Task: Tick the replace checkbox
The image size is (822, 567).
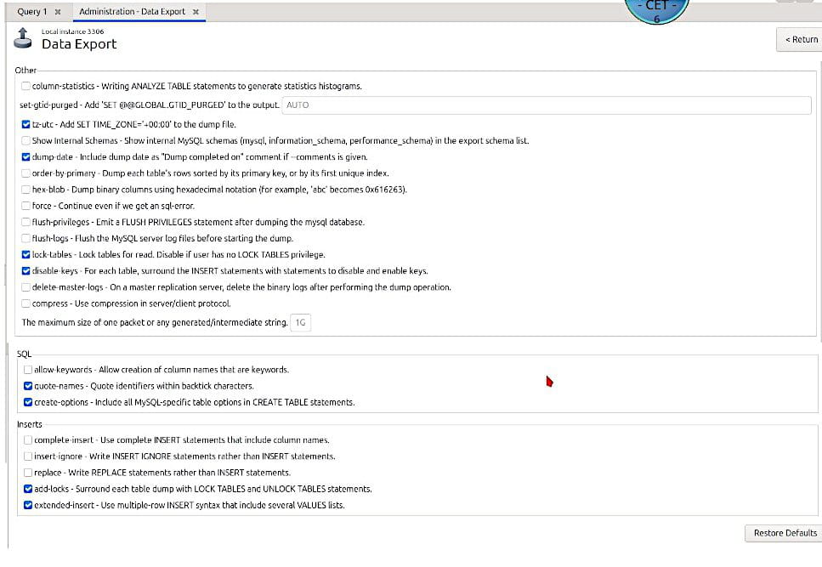Action: coord(28,472)
